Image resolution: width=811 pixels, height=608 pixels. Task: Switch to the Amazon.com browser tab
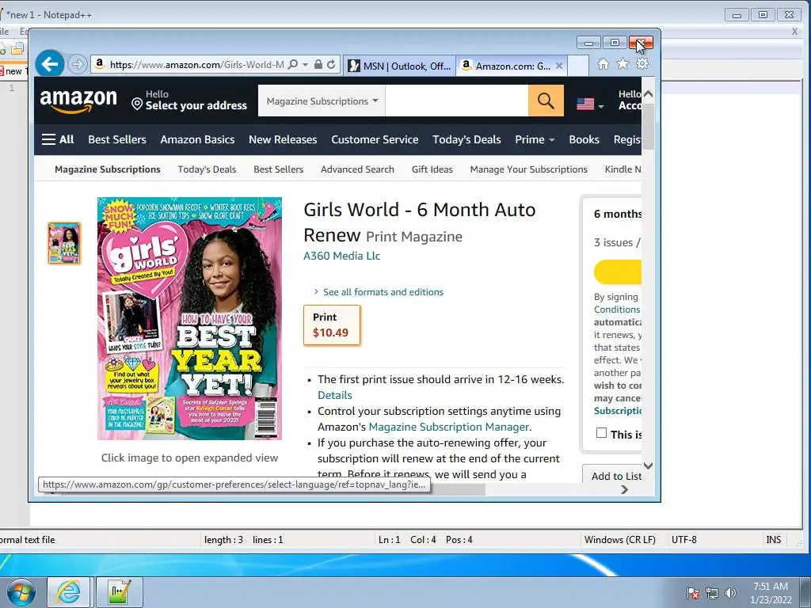pyautogui.click(x=507, y=66)
